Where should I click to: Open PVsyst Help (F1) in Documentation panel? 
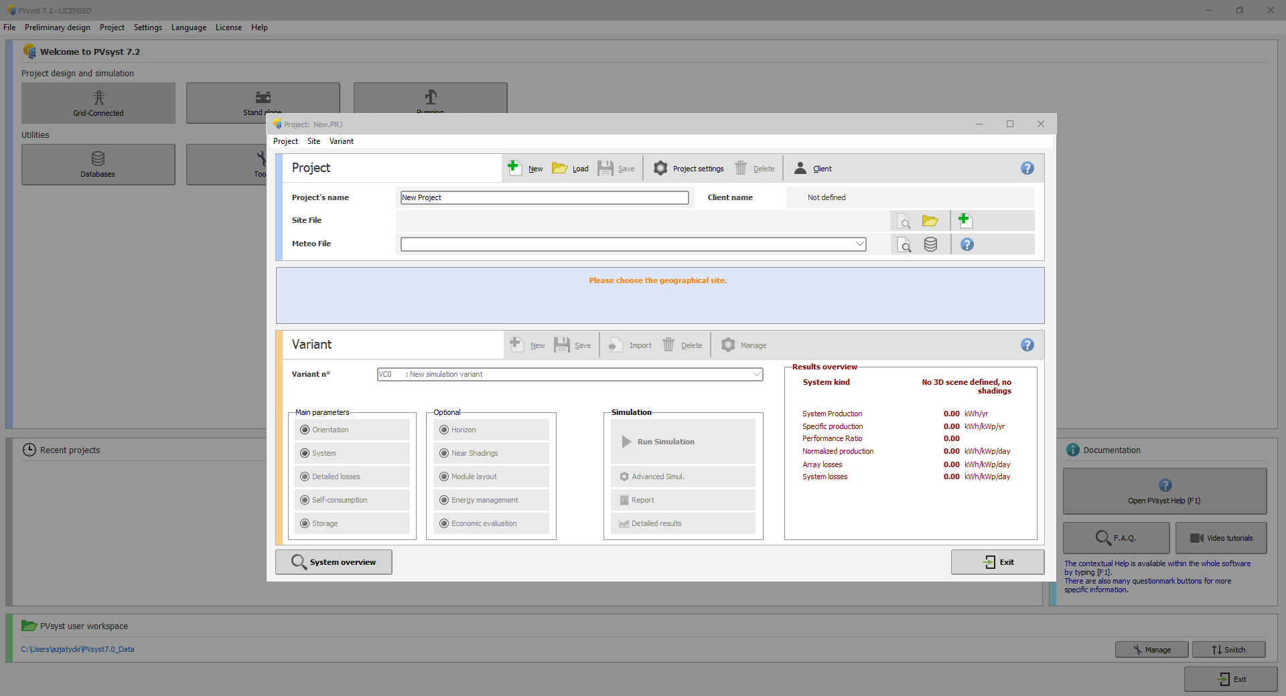click(1165, 491)
